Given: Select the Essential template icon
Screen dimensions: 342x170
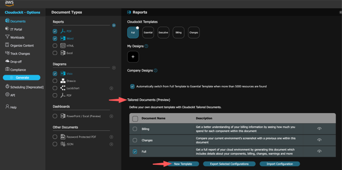Looking at the screenshot, I should 148,33.
